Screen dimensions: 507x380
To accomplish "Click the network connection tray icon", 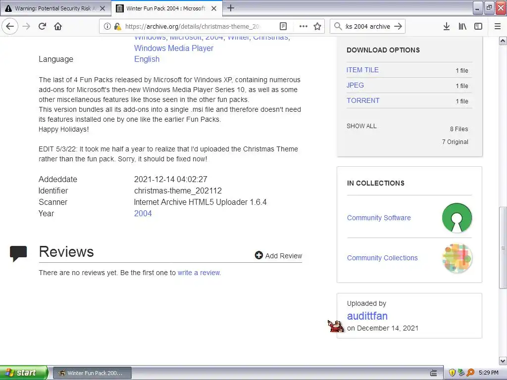I will click(x=461, y=373).
